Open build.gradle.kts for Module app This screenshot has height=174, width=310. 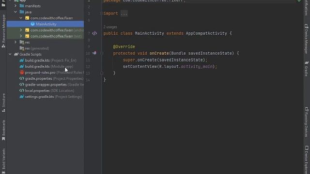pyautogui.click(x=49, y=67)
